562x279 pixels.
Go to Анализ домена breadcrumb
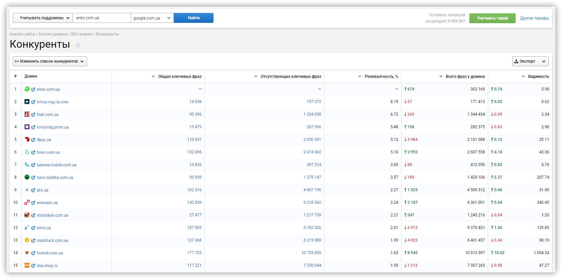coord(53,34)
